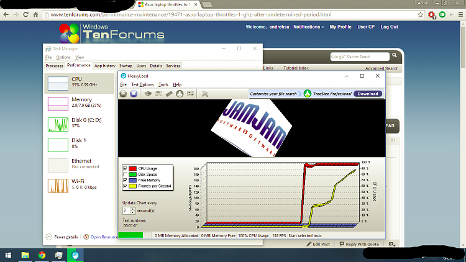Open the forum Advanced Search link

coord(381,68)
